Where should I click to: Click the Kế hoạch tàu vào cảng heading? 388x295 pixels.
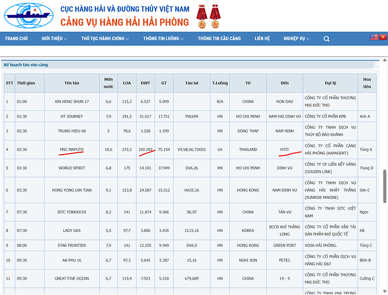point(26,65)
